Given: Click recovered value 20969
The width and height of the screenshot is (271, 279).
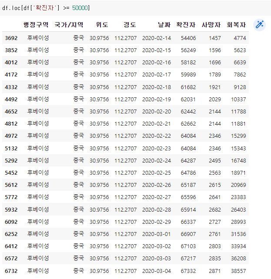Looking at the screenshot, I should (x=238, y=185).
